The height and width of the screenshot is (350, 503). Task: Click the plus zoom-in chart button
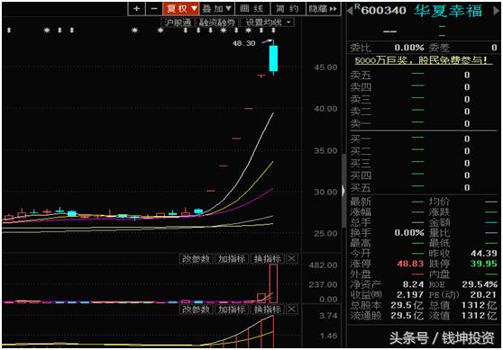pos(136,9)
